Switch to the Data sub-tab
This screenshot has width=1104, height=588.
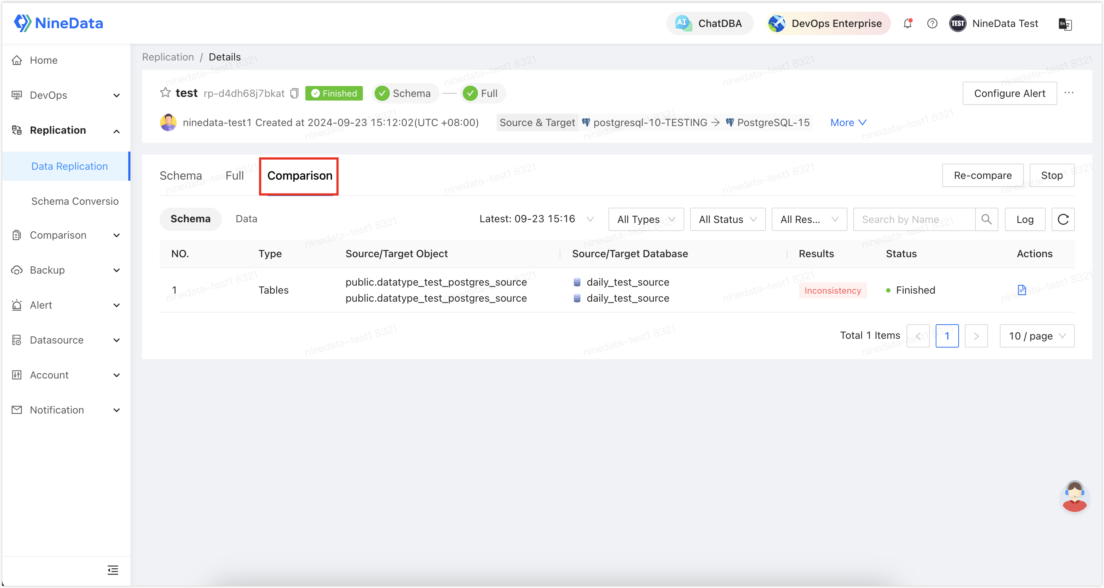click(x=247, y=218)
